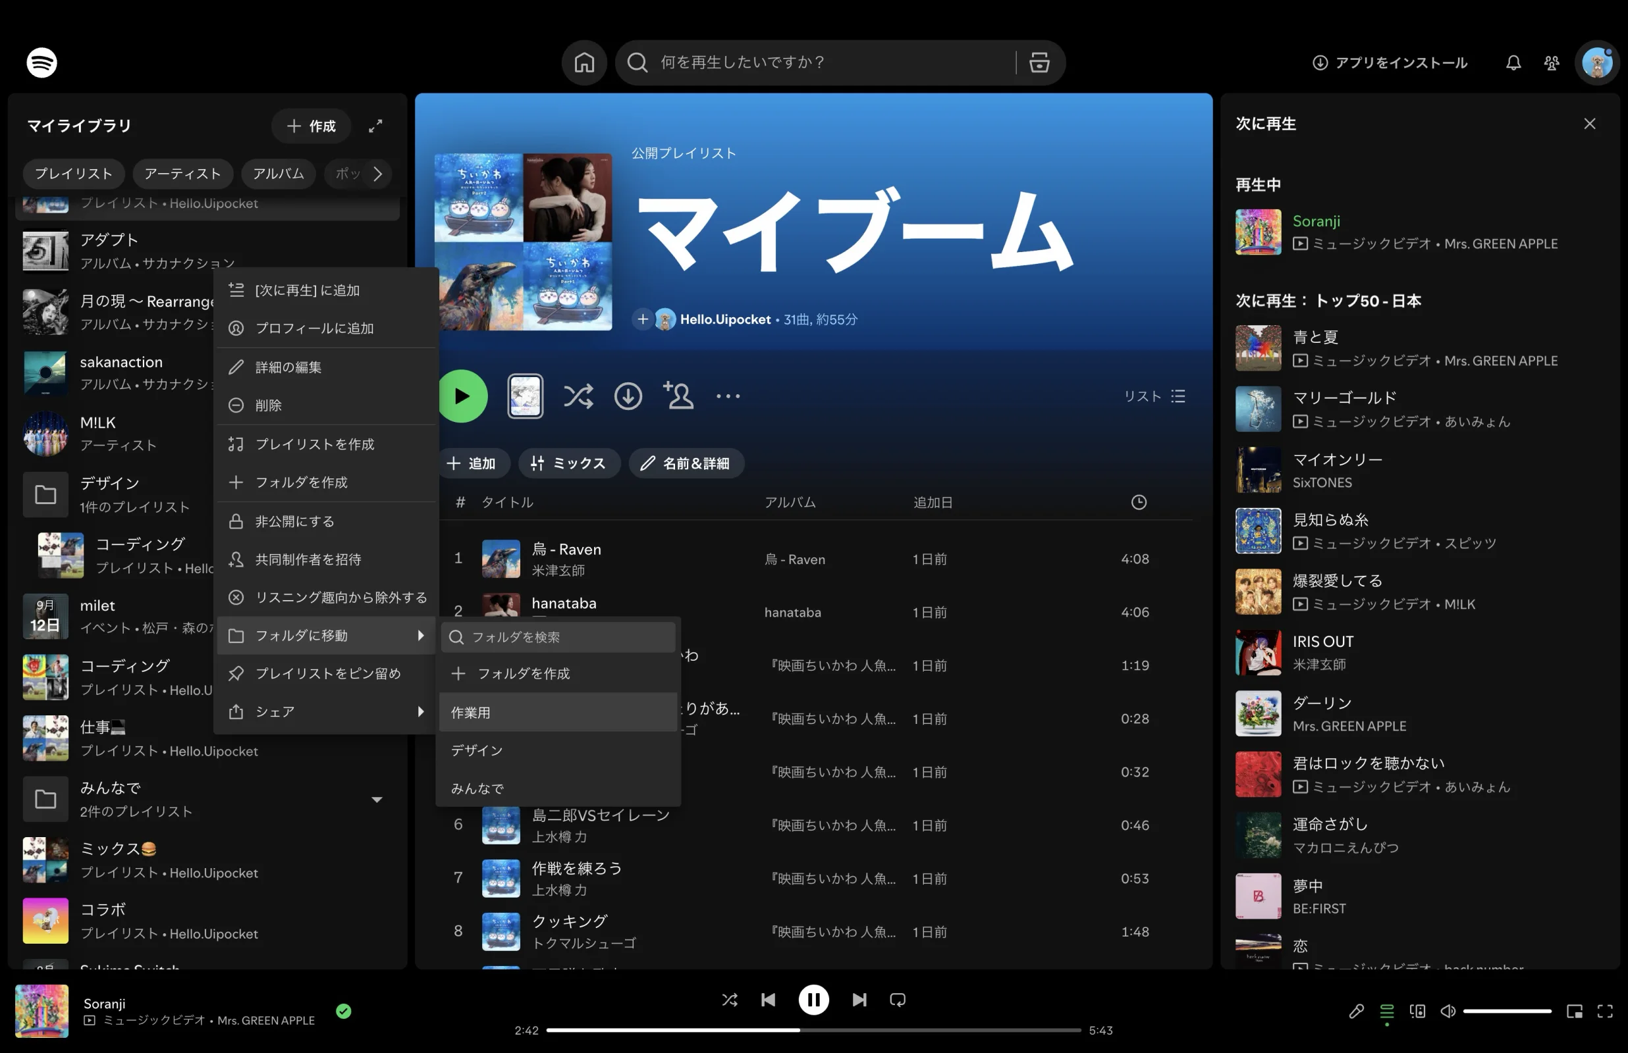Select リスニング趣向から除外する menu entry
The width and height of the screenshot is (1628, 1053).
(x=325, y=597)
